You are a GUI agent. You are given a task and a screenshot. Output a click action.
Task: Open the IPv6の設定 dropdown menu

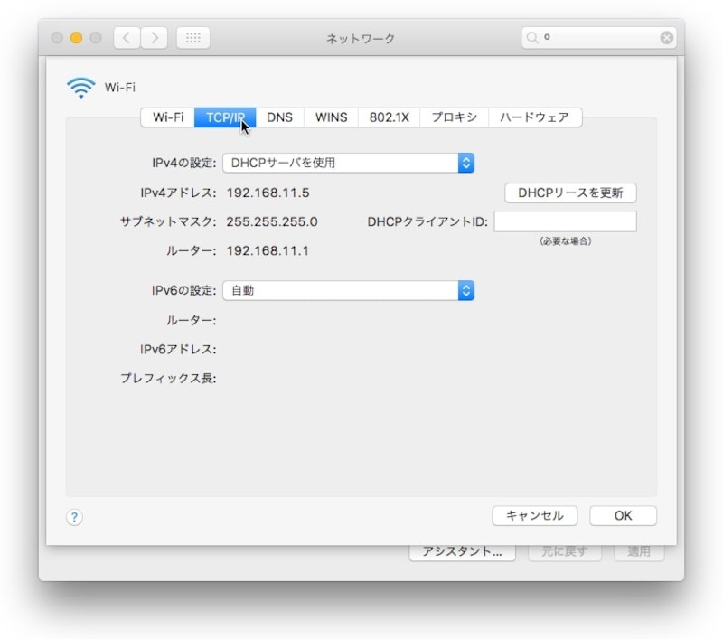coord(348,290)
